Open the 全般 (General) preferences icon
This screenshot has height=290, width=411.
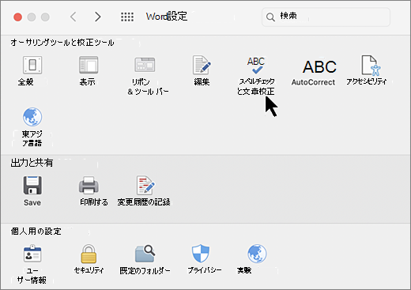[x=32, y=65]
